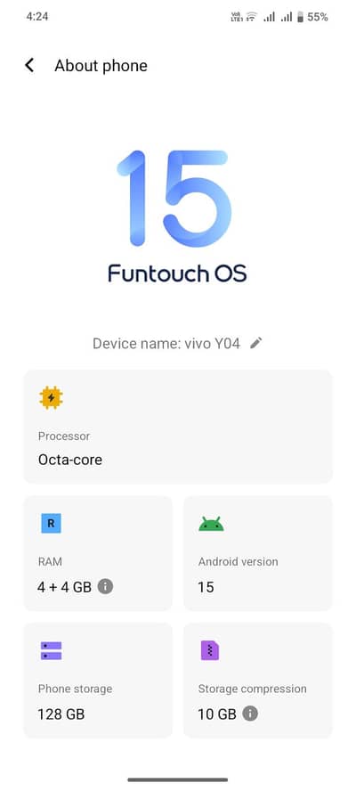Tap the storage compression file icon
Screen dimensions: 356x791
210,651
